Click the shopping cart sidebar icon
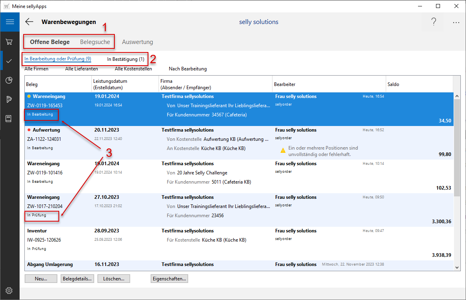Viewport: 466px width, 300px height. (x=9, y=42)
